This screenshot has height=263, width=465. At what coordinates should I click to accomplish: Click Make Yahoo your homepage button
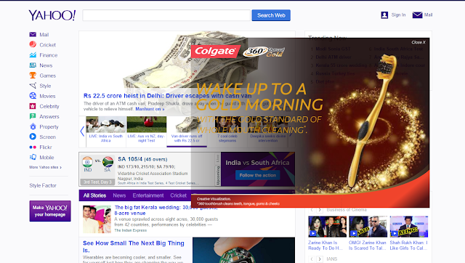click(x=50, y=211)
